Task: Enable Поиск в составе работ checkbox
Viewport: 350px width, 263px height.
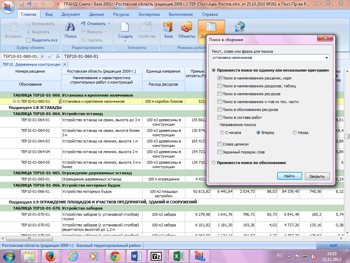Action: point(219,117)
